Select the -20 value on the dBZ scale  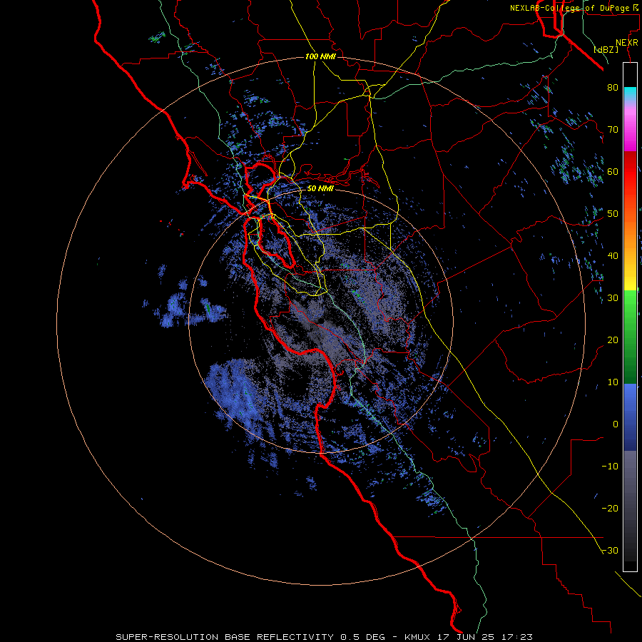(610, 509)
